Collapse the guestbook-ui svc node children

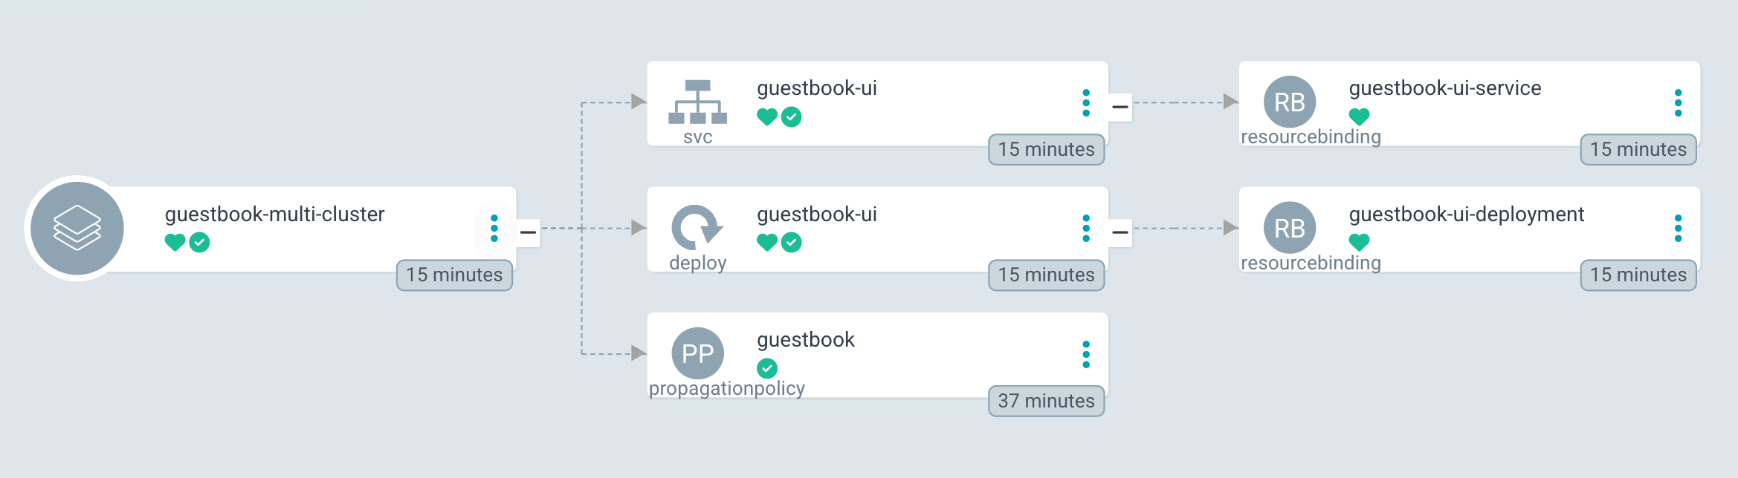[1120, 107]
